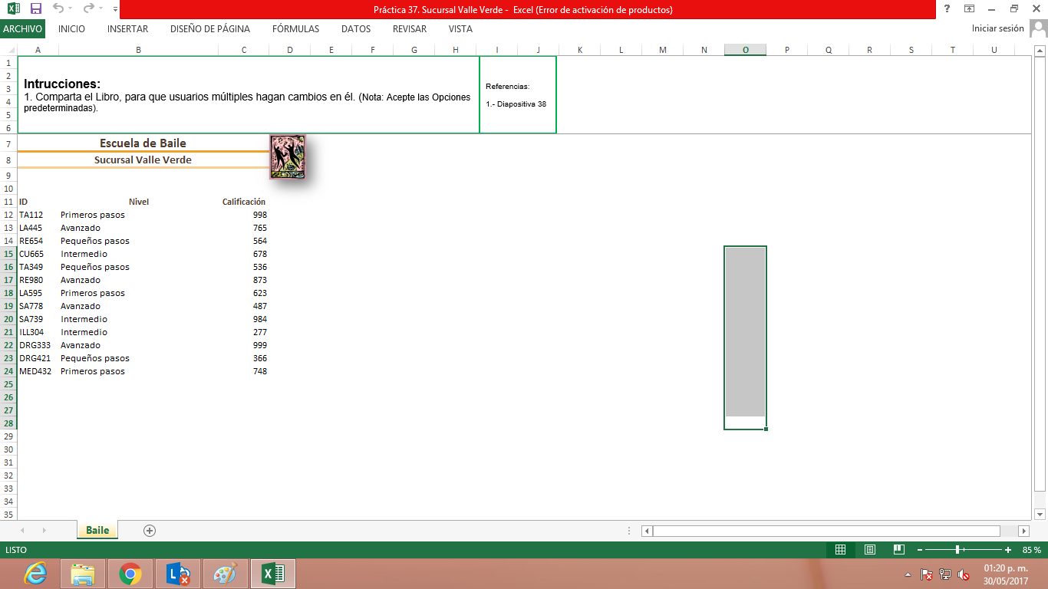Add a new sheet with plus button
1048x589 pixels.
(x=150, y=531)
